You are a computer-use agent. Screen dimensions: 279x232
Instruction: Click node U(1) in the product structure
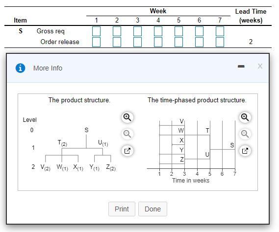pos(103,143)
